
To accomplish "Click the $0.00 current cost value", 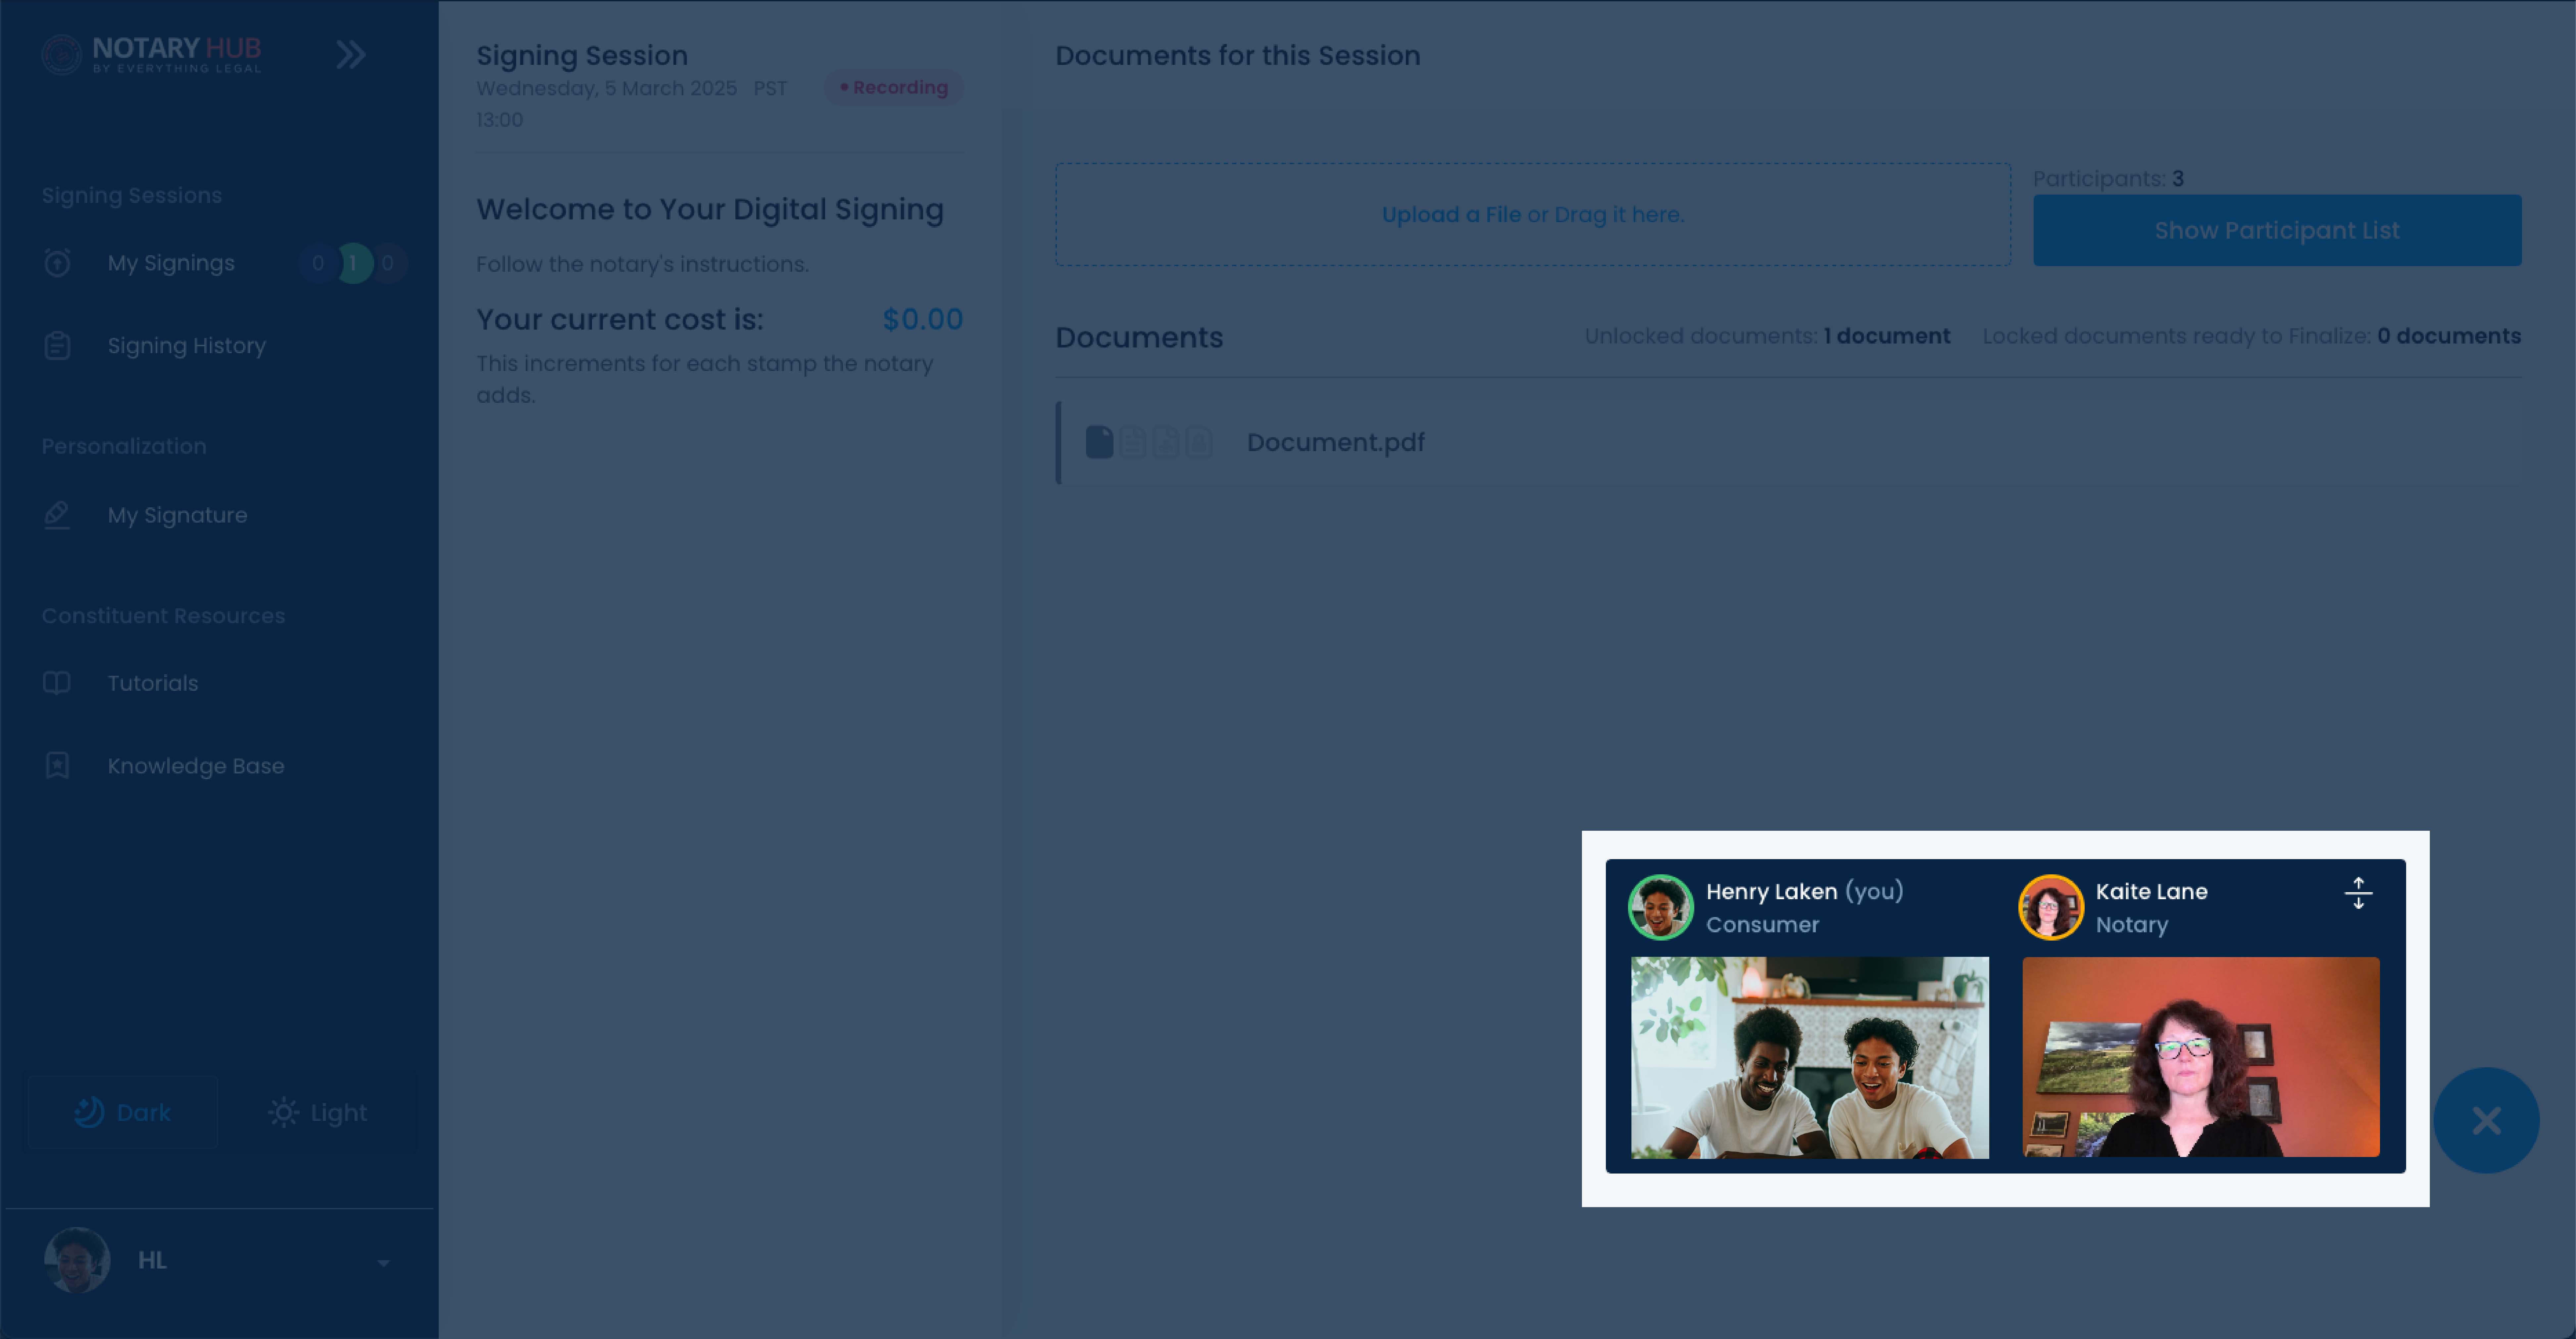I will pyautogui.click(x=923, y=320).
